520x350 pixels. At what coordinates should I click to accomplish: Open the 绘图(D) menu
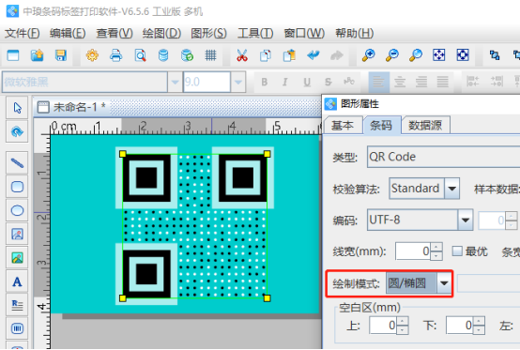(161, 34)
